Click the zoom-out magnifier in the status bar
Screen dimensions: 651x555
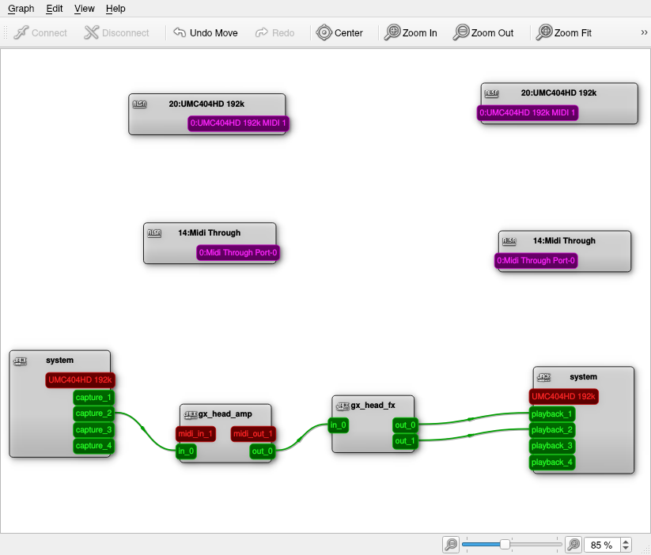(x=450, y=545)
